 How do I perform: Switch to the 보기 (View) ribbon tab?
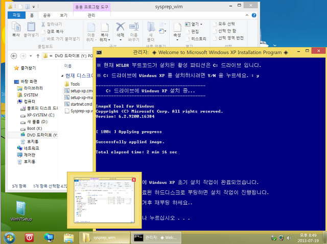click(x=63, y=15)
